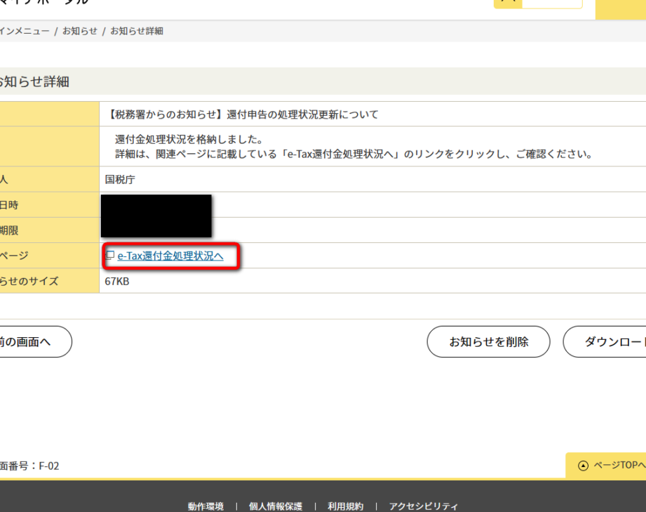Image resolution: width=646 pixels, height=512 pixels.
Task: Jump to top via ページTOPへ button
Action: pos(605,466)
